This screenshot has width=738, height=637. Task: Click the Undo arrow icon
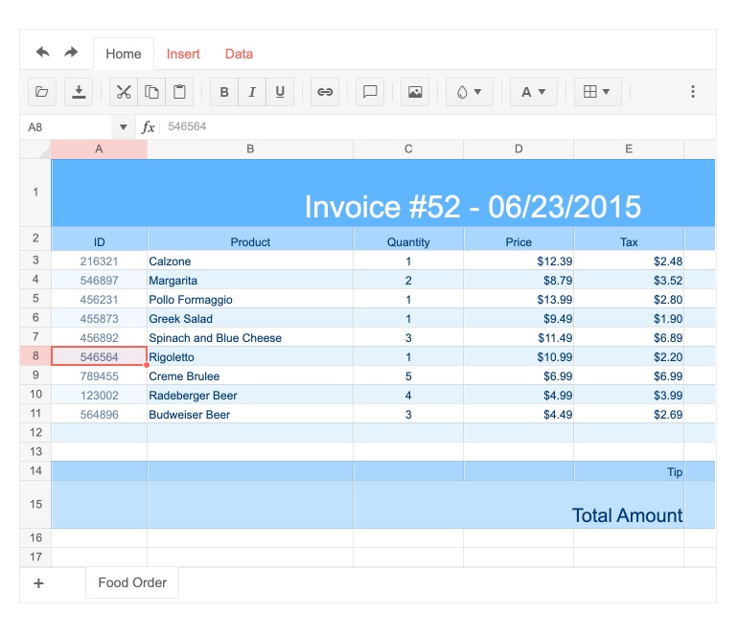(42, 53)
